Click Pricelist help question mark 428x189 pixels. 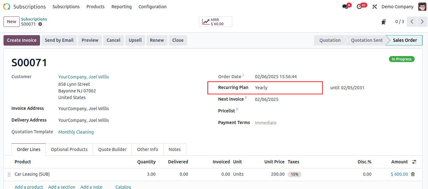pos(237,110)
